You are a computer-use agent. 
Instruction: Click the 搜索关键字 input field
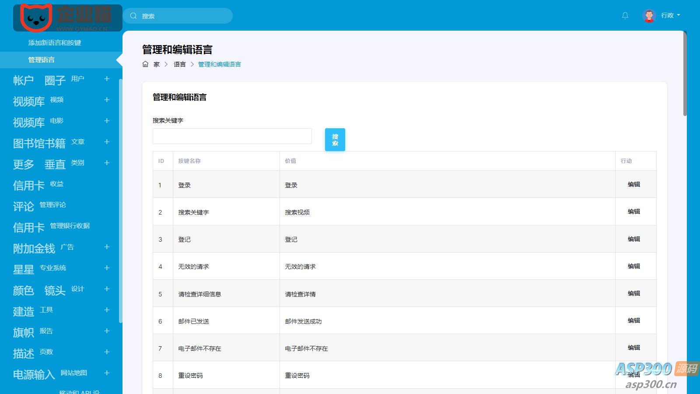232,136
